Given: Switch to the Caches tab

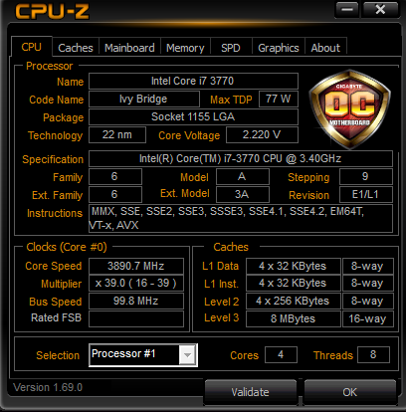Looking at the screenshot, I should 76,48.
